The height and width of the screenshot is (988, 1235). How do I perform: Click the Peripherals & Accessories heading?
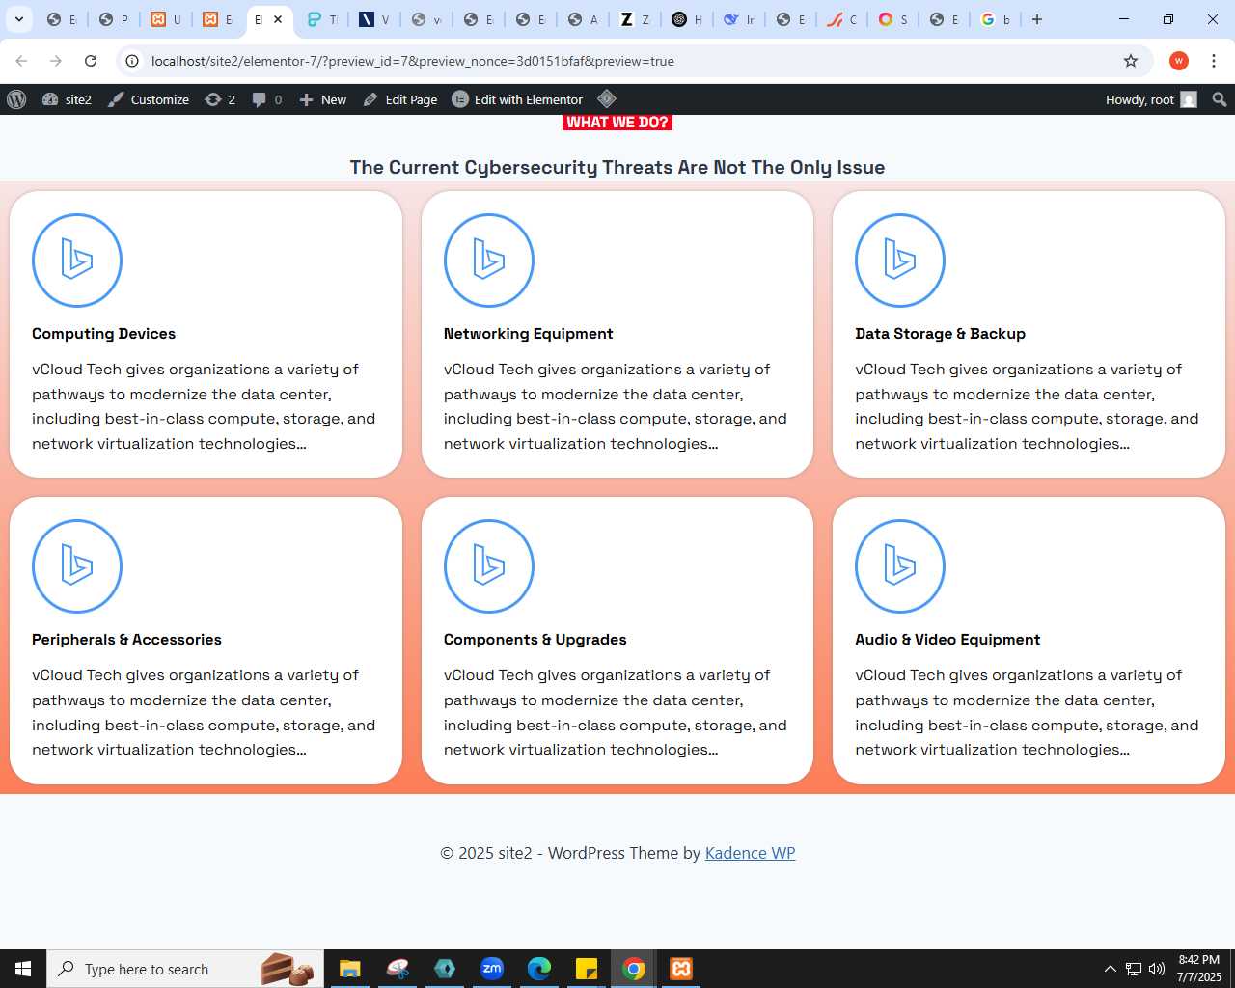(126, 640)
